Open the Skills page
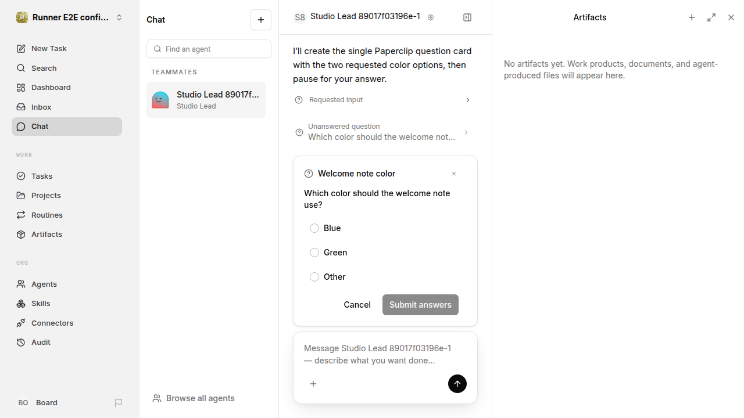 (x=67, y=304)
